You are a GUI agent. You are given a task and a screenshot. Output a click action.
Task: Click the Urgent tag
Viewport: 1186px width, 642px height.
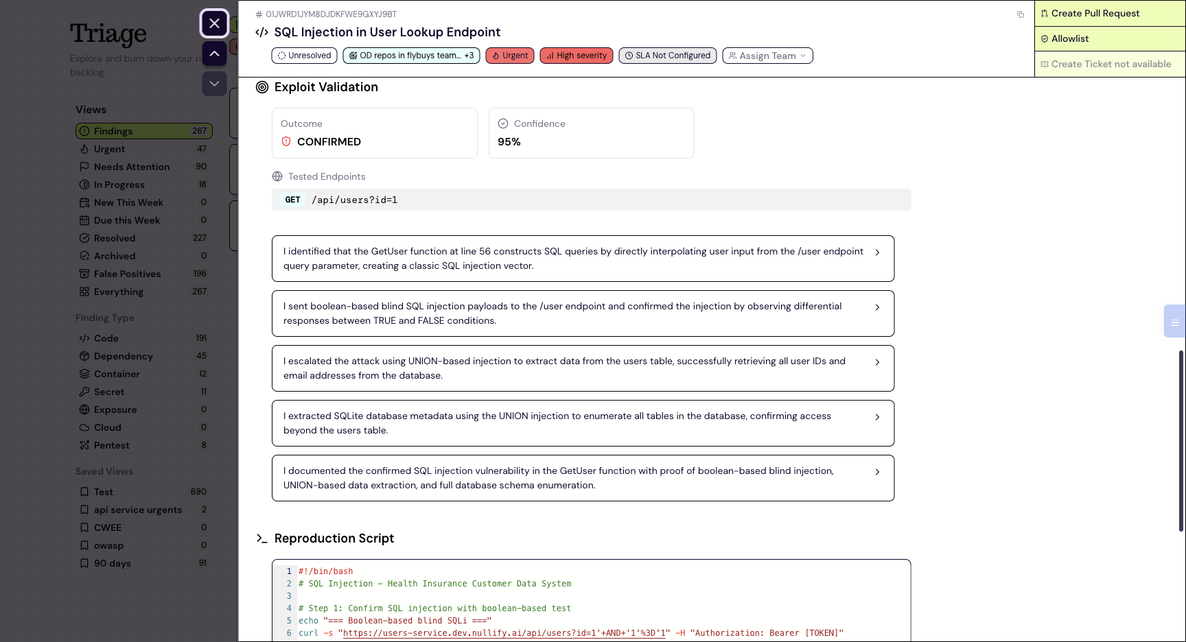tap(510, 56)
